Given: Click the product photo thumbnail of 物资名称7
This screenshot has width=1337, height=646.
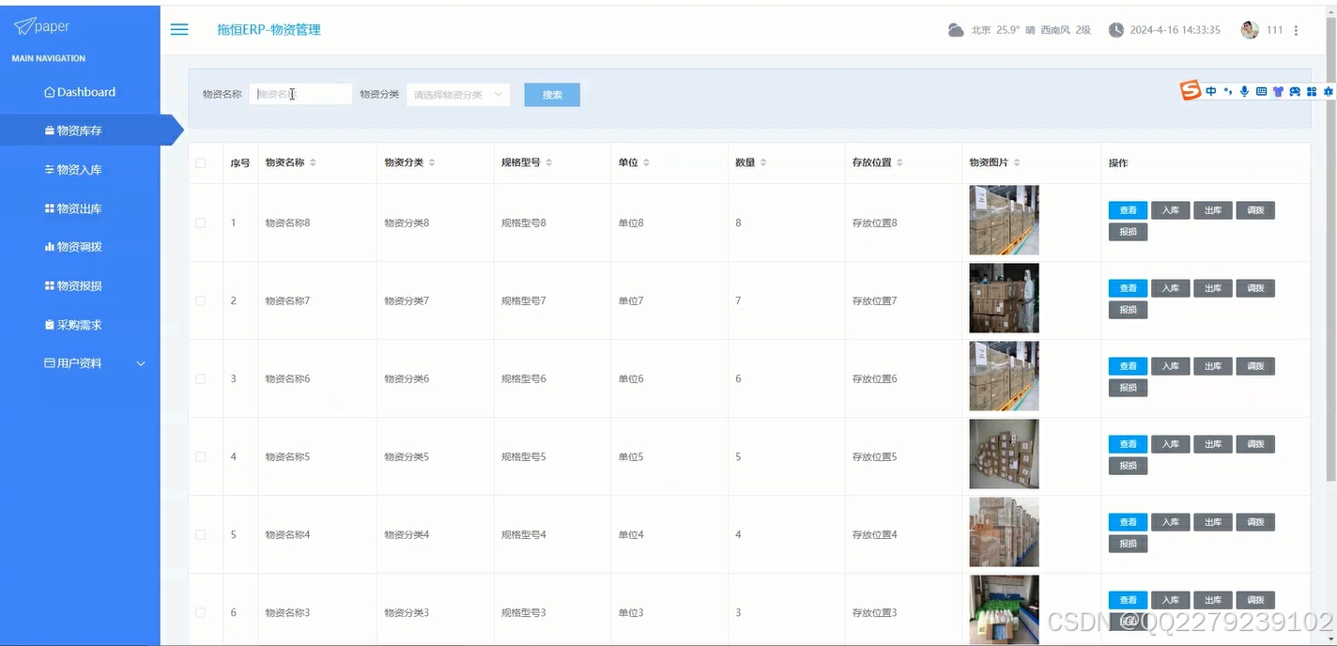Looking at the screenshot, I should (1003, 298).
